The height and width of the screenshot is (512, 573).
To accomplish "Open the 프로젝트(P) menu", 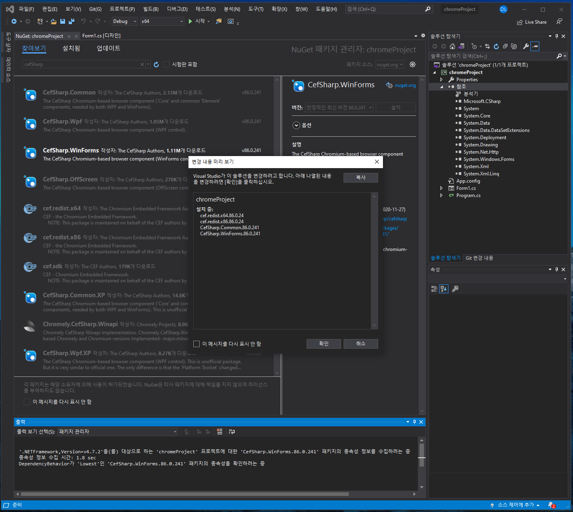I will click(x=123, y=9).
